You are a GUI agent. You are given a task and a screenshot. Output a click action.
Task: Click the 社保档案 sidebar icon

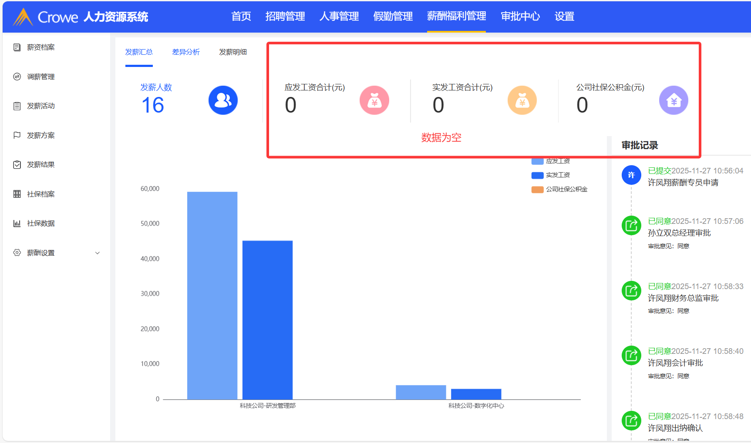pos(17,194)
